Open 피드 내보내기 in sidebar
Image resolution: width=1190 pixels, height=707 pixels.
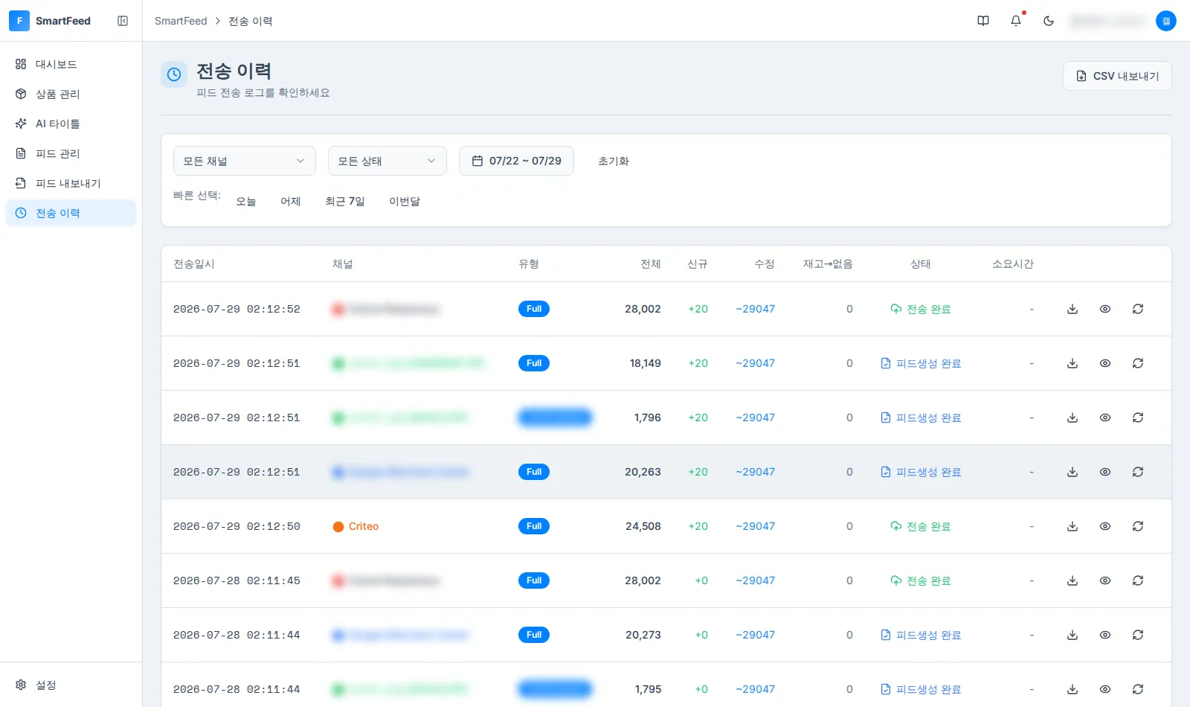71,183
